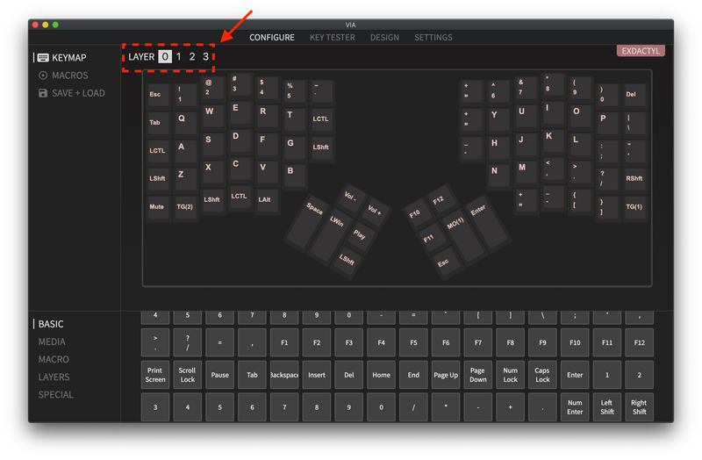Select the H key on the layout
Image resolution: width=702 pixels, height=460 pixels.
(498, 147)
